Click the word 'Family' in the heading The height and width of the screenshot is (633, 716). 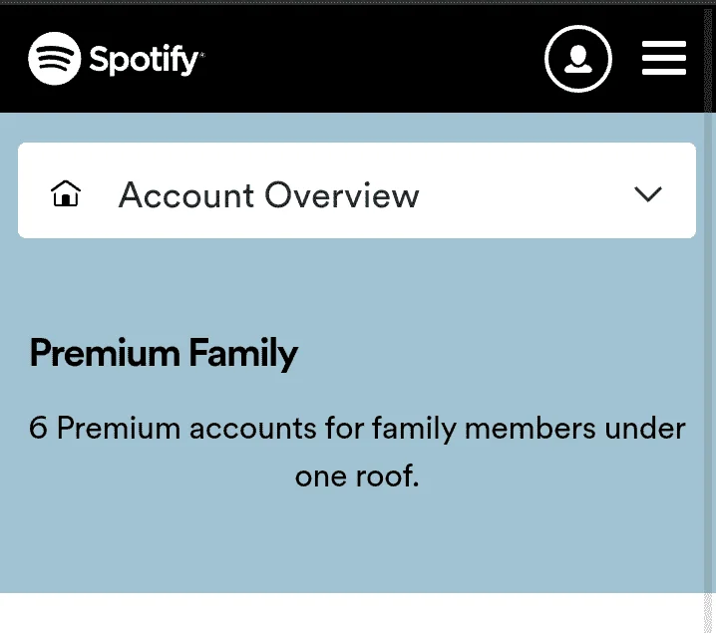tap(243, 353)
